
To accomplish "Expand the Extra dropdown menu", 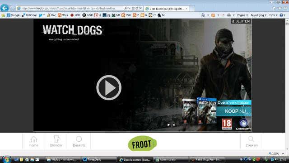I will tap(273, 15).
